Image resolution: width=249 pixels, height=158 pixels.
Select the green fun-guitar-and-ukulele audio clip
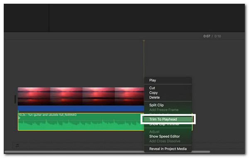[81, 122]
